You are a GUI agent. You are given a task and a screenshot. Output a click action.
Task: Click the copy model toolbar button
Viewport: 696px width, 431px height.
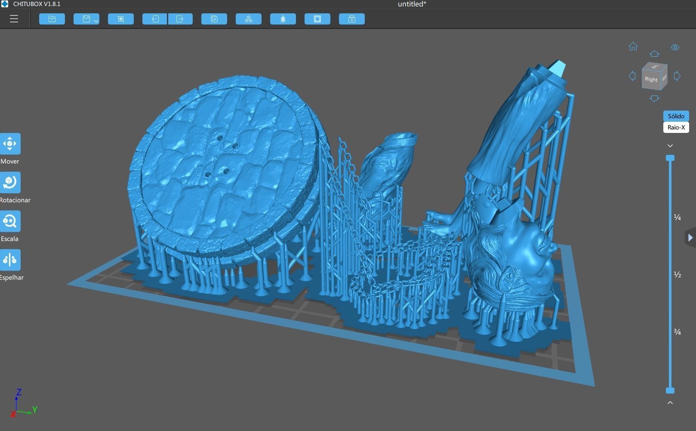click(x=214, y=19)
